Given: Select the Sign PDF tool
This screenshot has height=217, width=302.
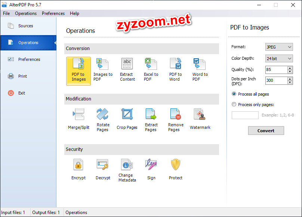Looking at the screenshot, I should pyautogui.click(x=151, y=170).
